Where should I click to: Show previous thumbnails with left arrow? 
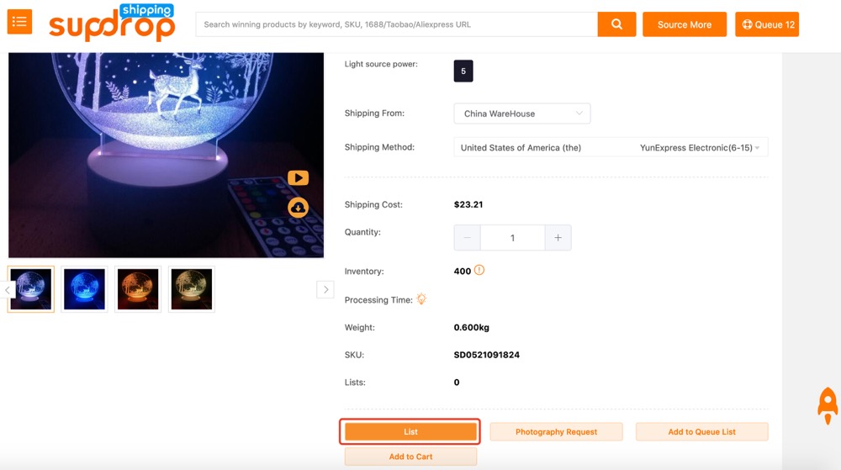click(x=8, y=289)
